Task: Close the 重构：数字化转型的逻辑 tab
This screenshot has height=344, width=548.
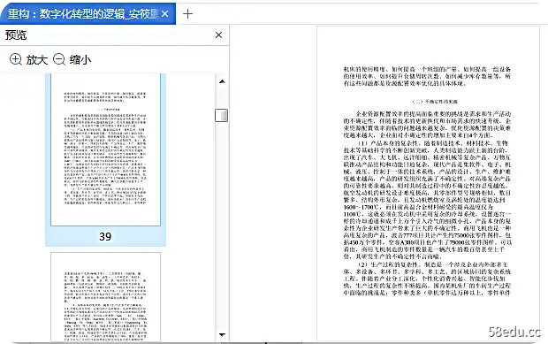Action: 165,14
